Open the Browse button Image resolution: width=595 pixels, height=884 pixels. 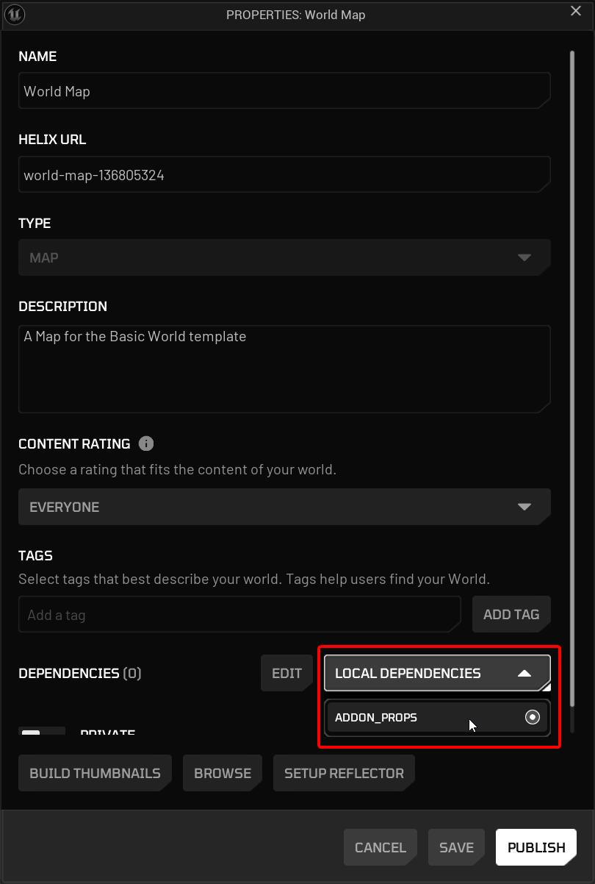[x=223, y=773]
